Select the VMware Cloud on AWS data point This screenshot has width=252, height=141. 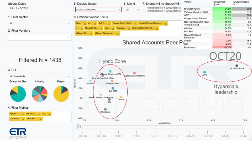coord(110,71)
